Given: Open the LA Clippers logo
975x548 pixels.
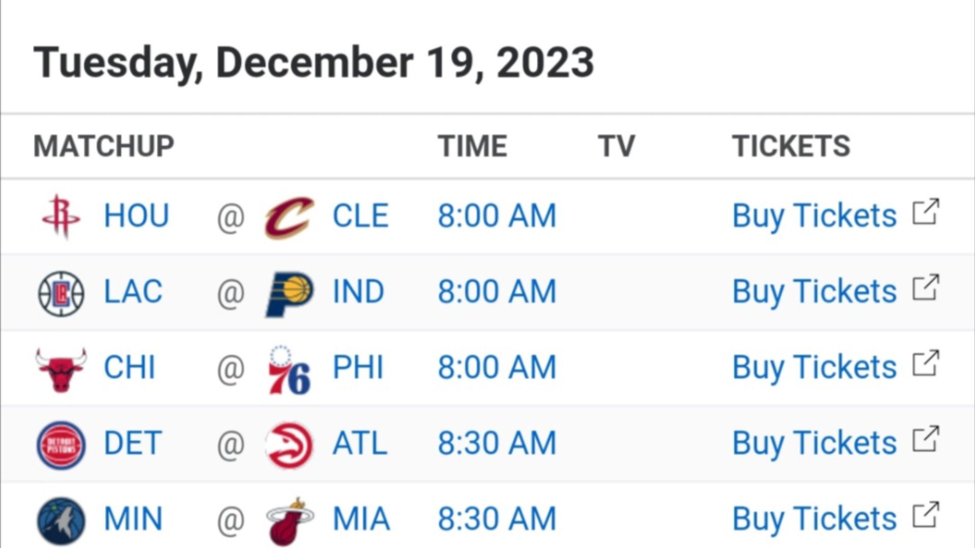Looking at the screenshot, I should [x=61, y=293].
